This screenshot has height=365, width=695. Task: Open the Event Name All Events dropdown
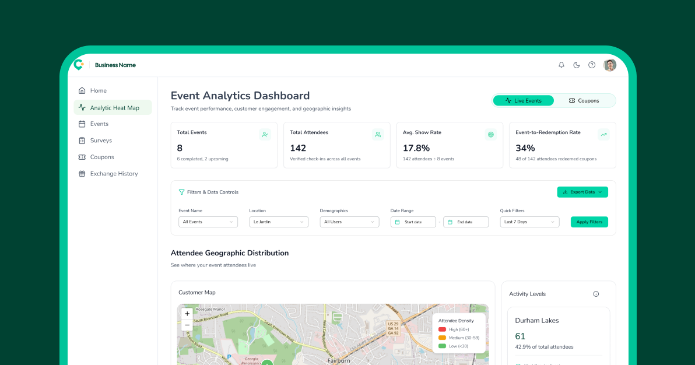pyautogui.click(x=208, y=222)
